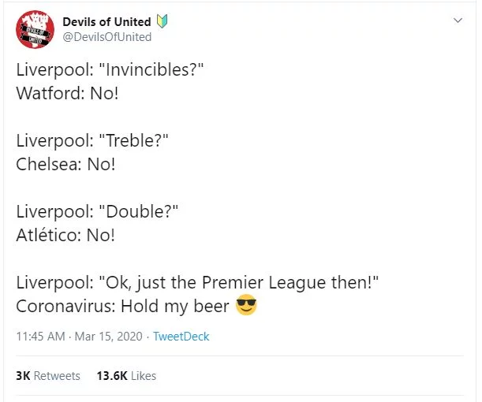This screenshot has height=402, width=482.
Task: View the 3K Retweets list
Action: 48,376
